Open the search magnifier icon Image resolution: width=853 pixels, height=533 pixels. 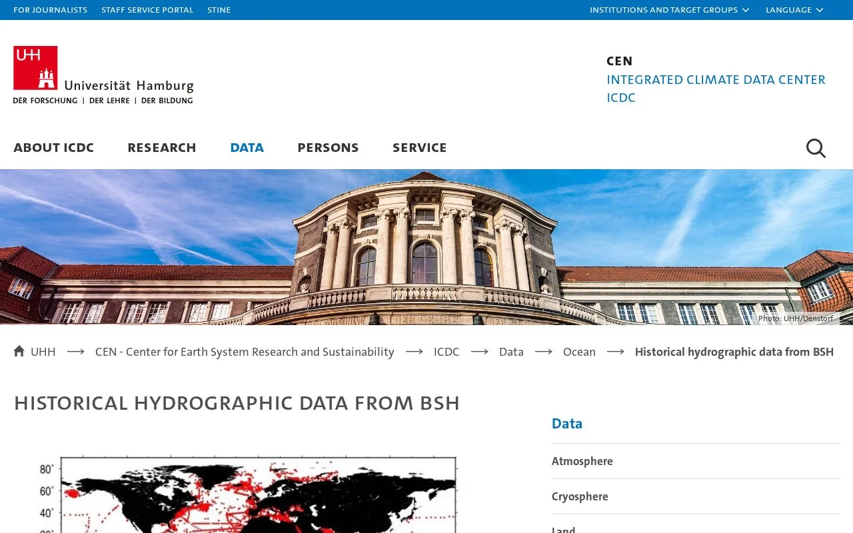pos(816,148)
